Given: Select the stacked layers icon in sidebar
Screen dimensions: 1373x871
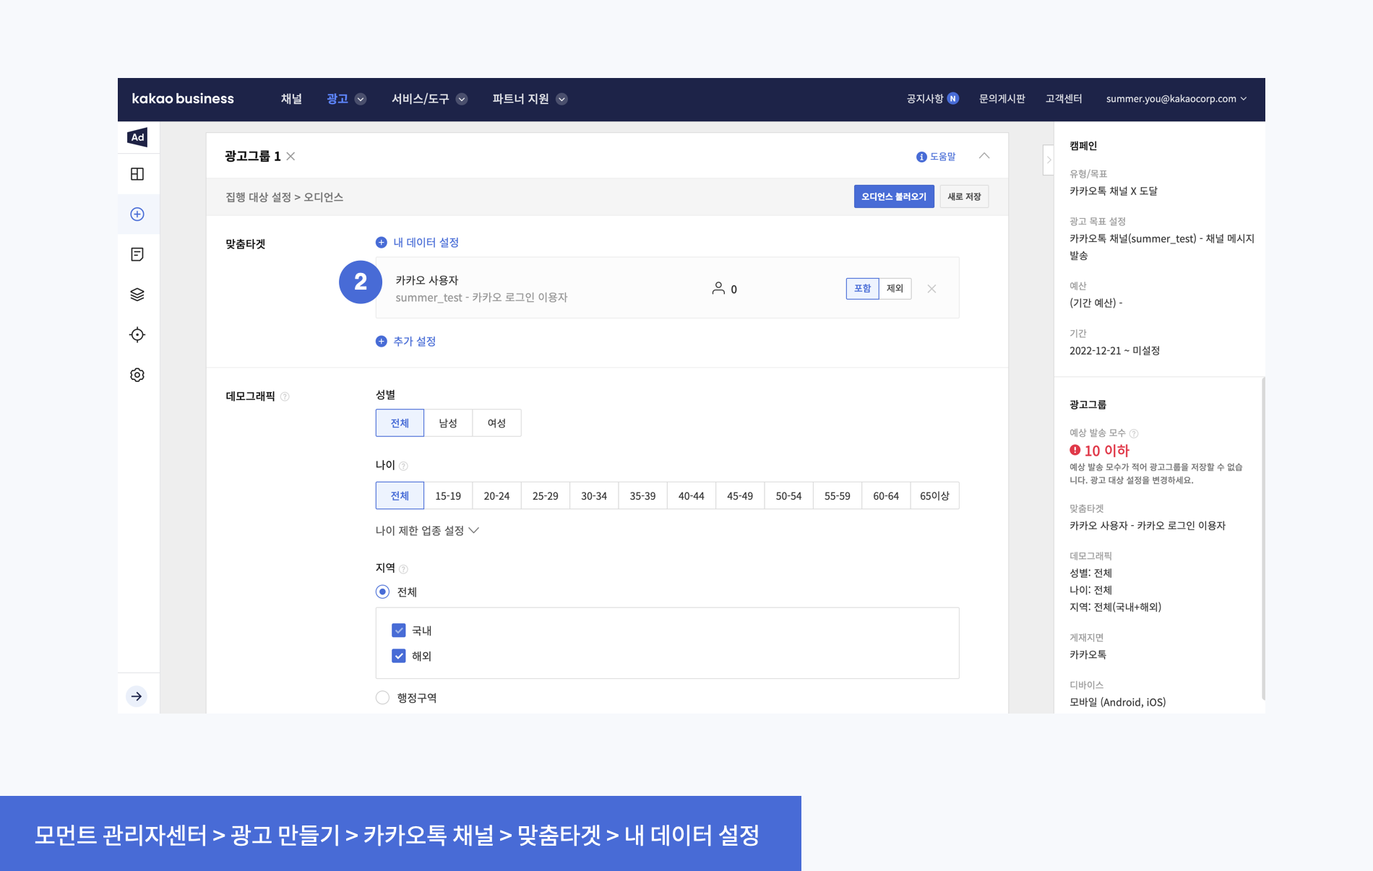Looking at the screenshot, I should pyautogui.click(x=137, y=295).
